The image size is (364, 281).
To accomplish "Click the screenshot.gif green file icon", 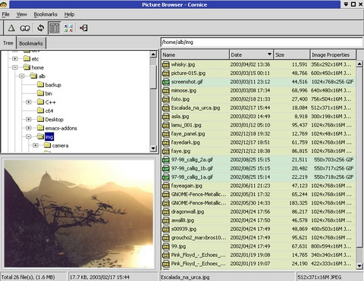I will coord(166,82).
